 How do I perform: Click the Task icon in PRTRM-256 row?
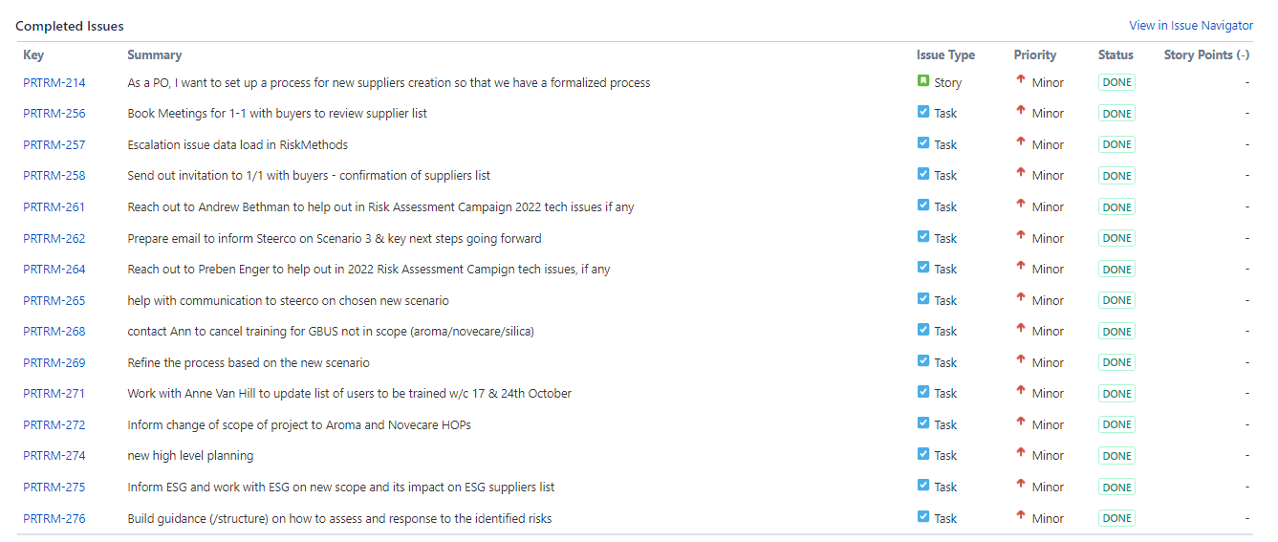923,112
